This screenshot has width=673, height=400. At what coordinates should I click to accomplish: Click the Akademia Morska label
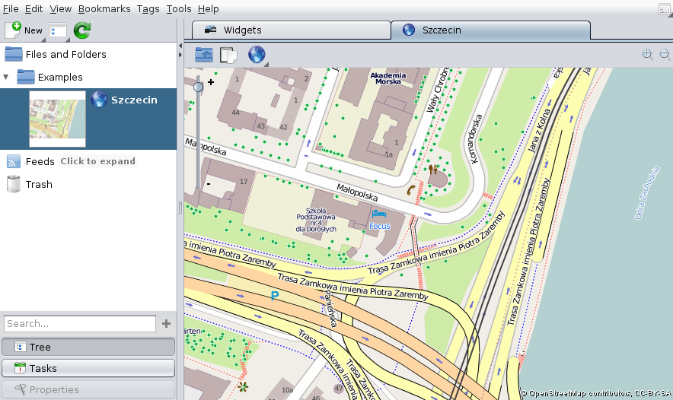(388, 78)
